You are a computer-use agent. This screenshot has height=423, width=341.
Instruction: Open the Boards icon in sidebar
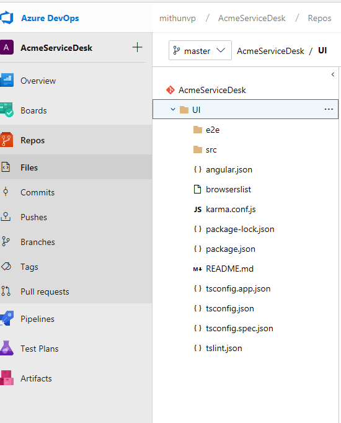7,110
